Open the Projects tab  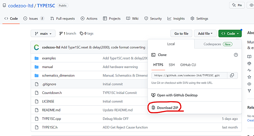112,19
